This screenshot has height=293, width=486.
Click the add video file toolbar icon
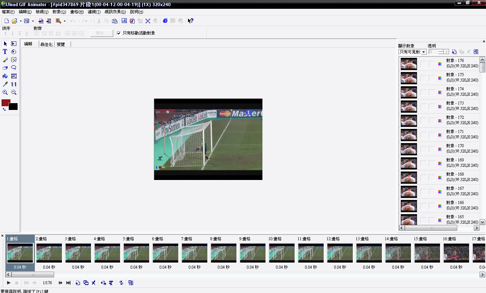click(49, 21)
